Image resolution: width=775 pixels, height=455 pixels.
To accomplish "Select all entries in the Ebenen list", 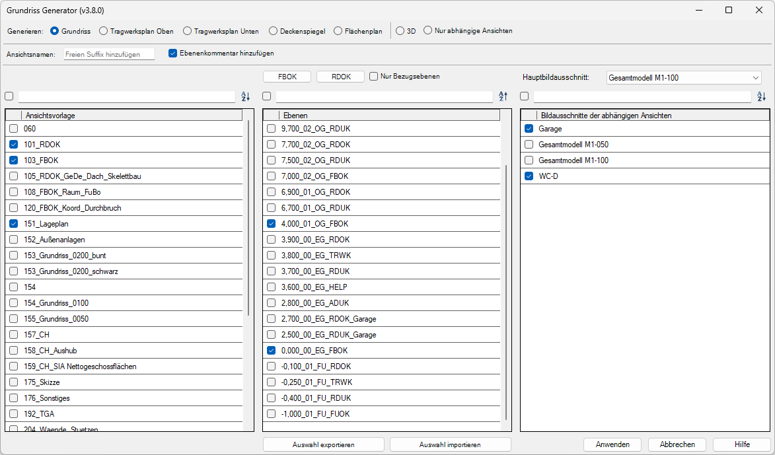I will click(x=266, y=96).
